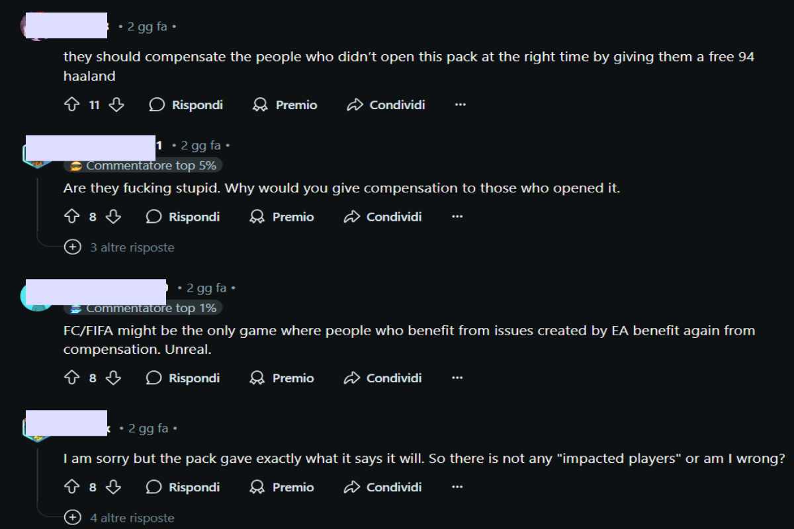Downvote the "impacted players" comment
The height and width of the screenshot is (529, 794).
click(114, 487)
